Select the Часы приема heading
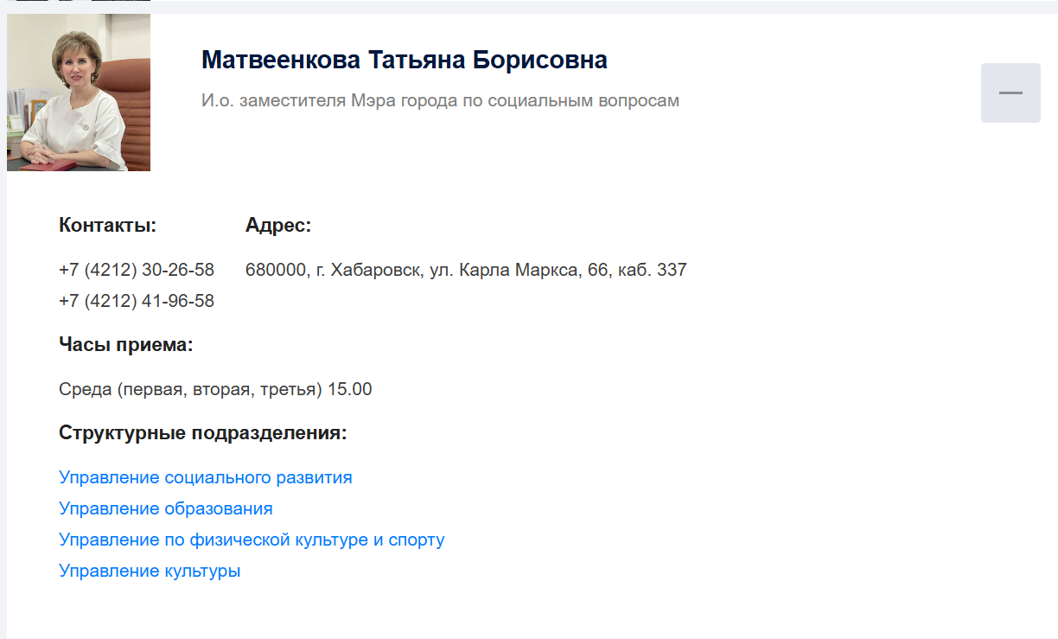1058x639 pixels. point(125,342)
